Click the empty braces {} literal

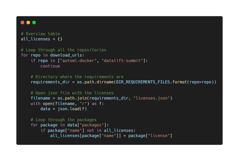pyautogui.click(x=60, y=39)
